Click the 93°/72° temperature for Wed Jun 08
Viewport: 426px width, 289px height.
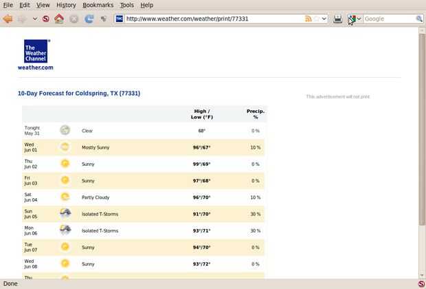pyautogui.click(x=201, y=264)
